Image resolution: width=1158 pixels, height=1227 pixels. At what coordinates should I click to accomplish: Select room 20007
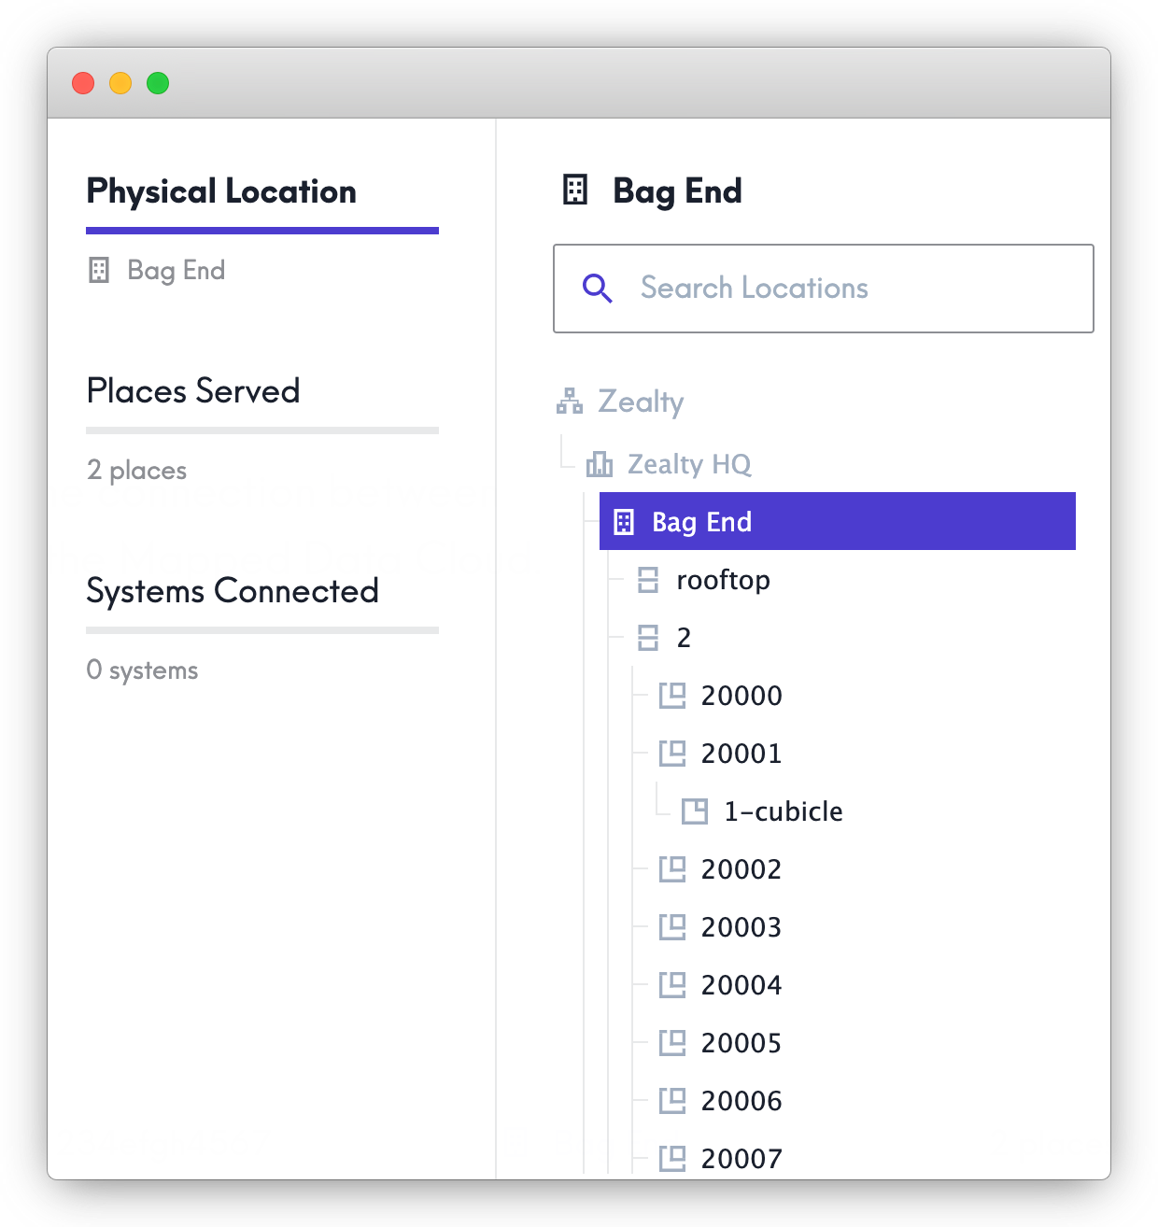741,1159
